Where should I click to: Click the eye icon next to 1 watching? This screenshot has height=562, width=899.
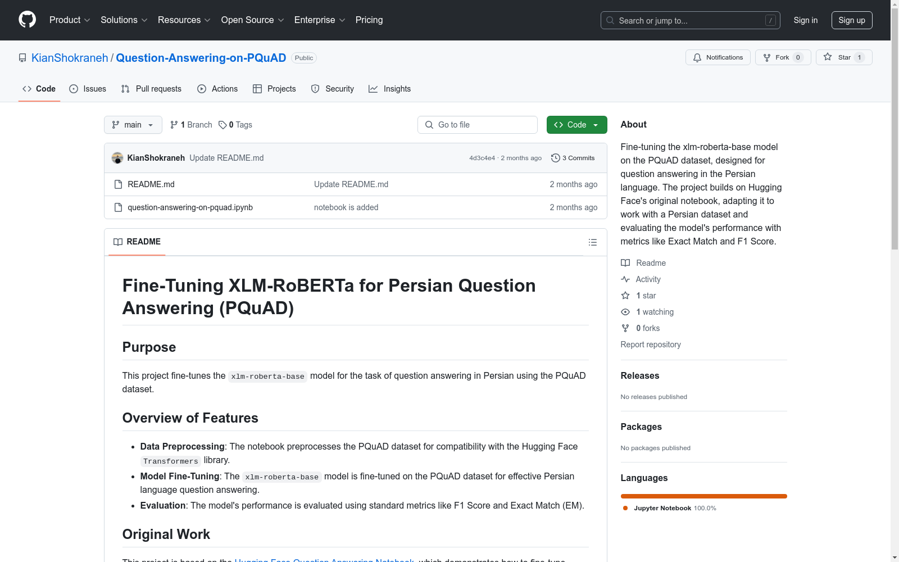coord(625,312)
